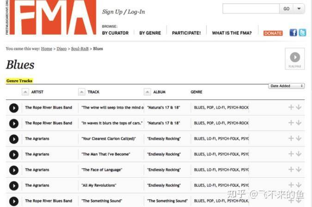Open Sign Up / Log-In link

123,12
